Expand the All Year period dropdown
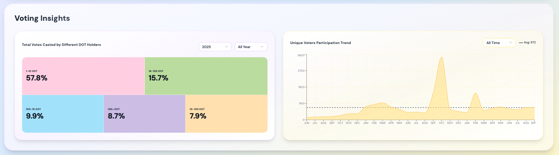559x155 pixels. click(x=251, y=47)
